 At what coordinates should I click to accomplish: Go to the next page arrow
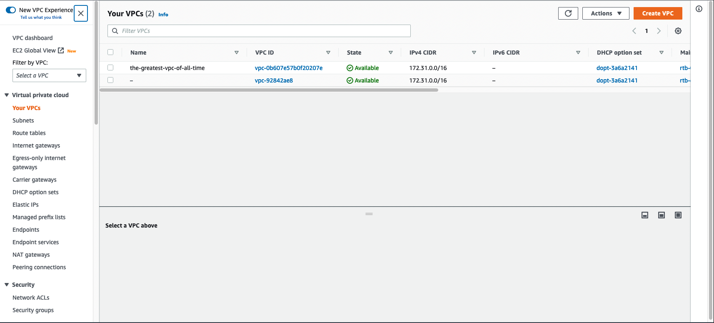(659, 31)
